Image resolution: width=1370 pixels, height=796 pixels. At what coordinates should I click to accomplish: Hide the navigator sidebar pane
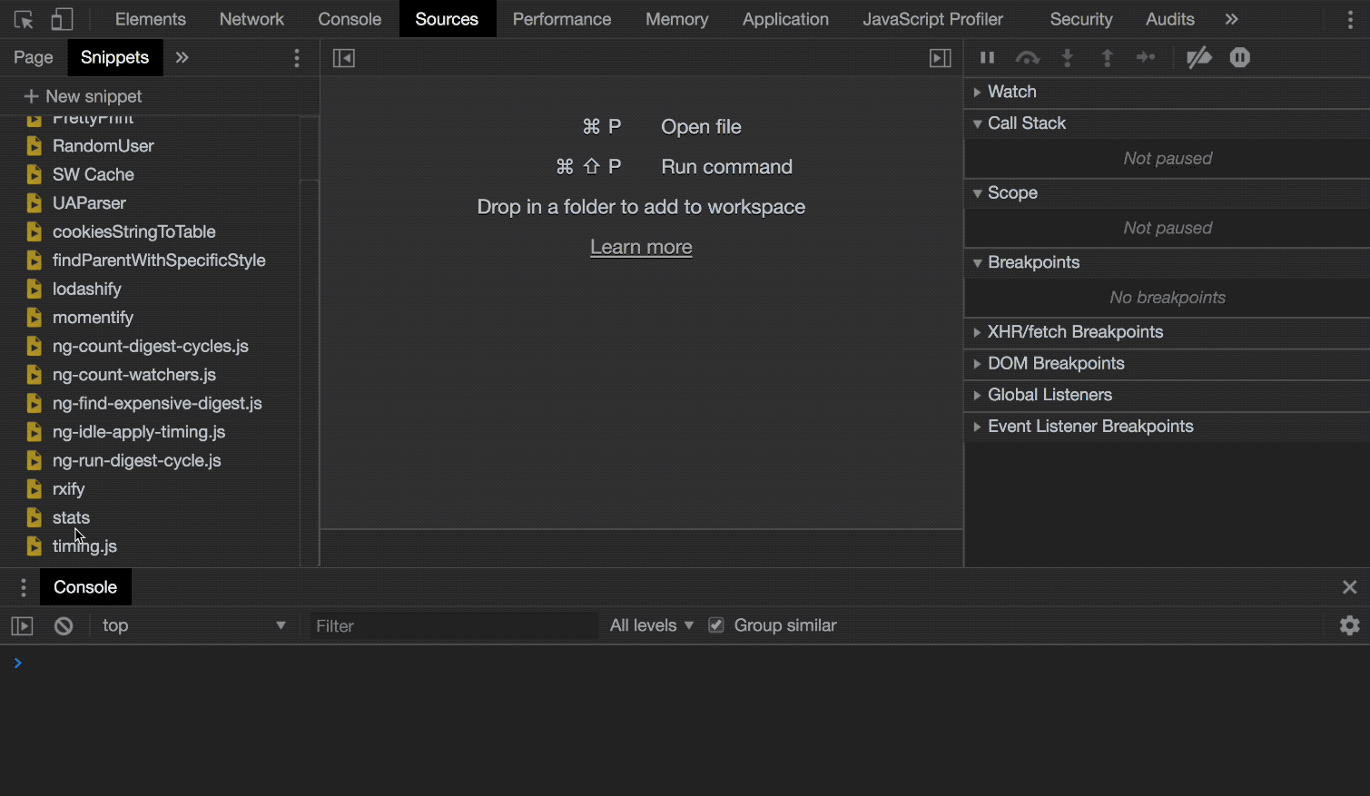pos(344,58)
